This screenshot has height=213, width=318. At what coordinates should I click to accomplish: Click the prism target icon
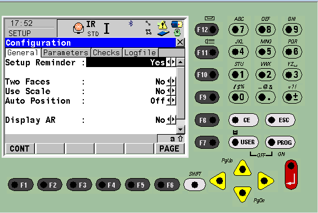(78, 28)
